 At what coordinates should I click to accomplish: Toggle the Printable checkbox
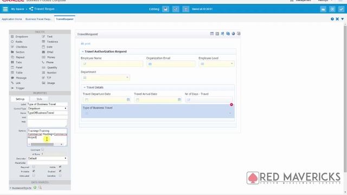pos(34,171)
